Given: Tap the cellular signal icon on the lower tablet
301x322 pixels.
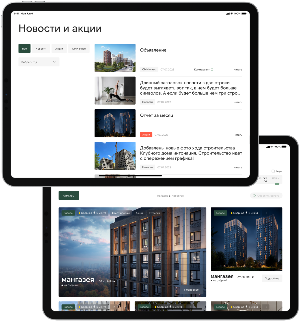Looking at the screenshot, I should (268, 147).
